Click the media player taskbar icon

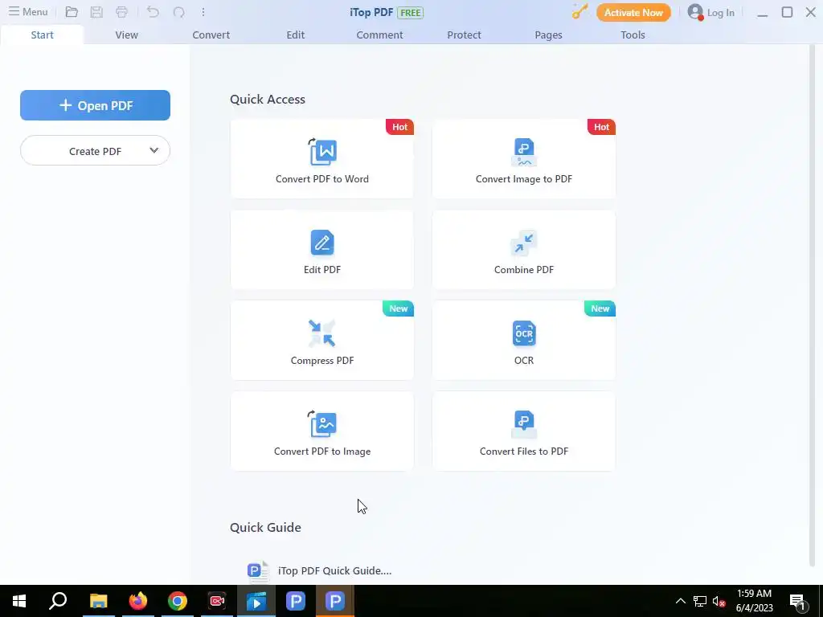coord(256,601)
